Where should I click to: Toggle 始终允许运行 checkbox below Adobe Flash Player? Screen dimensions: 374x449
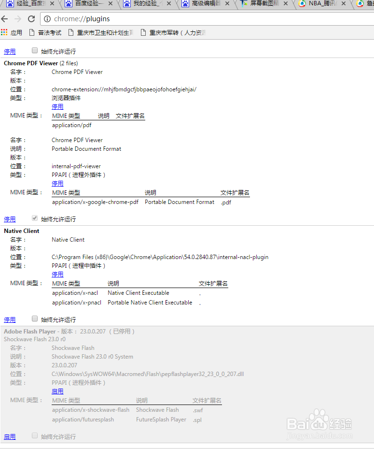pos(35,436)
